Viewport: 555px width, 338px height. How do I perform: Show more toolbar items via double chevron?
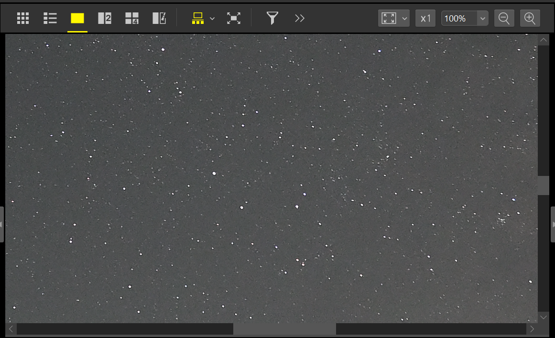pyautogui.click(x=300, y=19)
